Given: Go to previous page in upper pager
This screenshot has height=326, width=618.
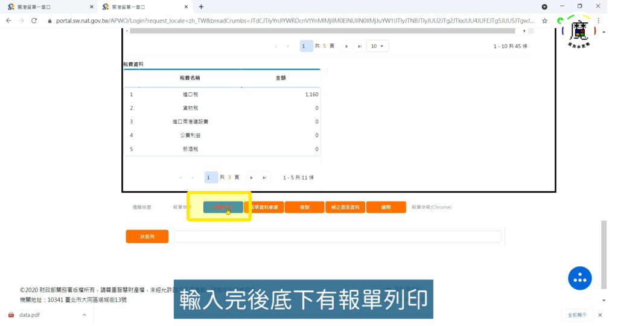Looking at the screenshot, I should pos(288,46).
